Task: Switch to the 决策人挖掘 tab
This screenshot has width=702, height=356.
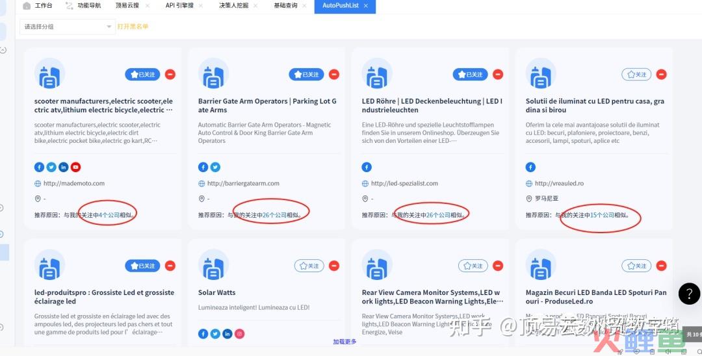Action: coord(234,6)
